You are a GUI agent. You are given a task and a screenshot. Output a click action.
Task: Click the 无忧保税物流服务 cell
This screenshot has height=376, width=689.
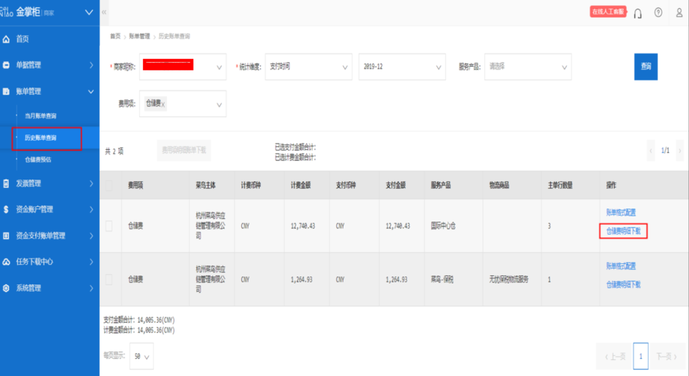click(509, 280)
